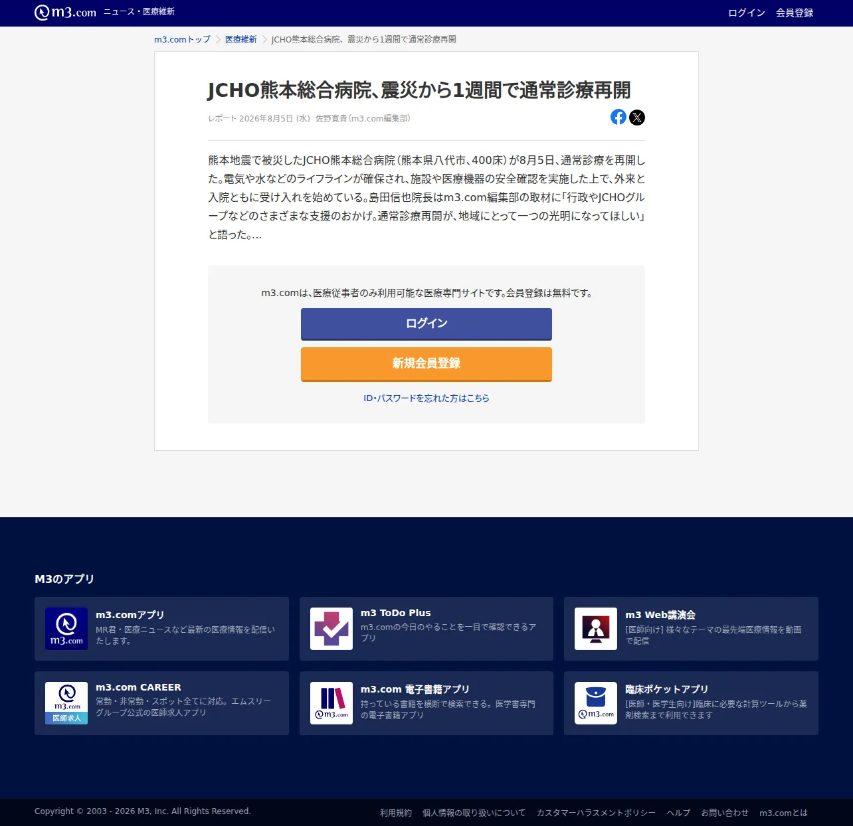Viewport: 853px width, 826px height.
Task: Open the m3 Web講演会 app icon
Action: (596, 629)
